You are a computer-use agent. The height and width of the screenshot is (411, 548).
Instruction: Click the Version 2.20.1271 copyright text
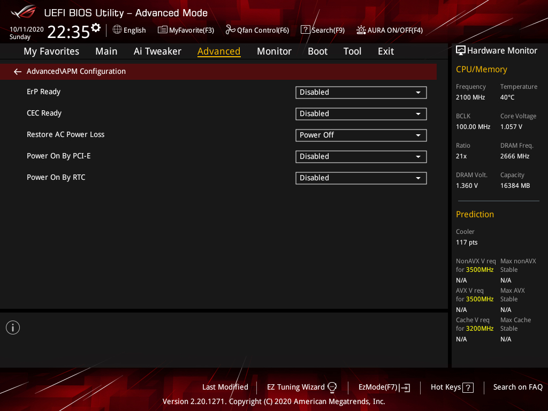coord(273,401)
